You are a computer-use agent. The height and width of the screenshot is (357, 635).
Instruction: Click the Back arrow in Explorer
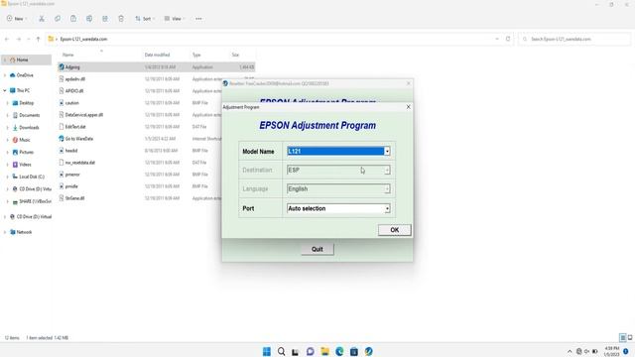click(x=7, y=40)
